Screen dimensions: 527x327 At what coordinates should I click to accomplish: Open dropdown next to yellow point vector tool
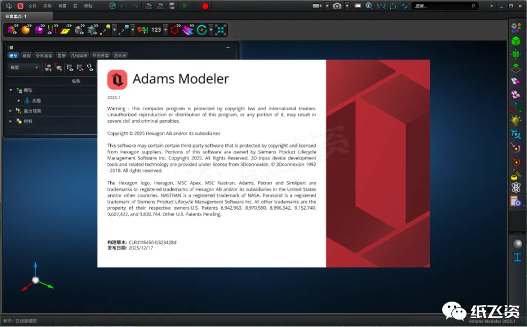115,30
